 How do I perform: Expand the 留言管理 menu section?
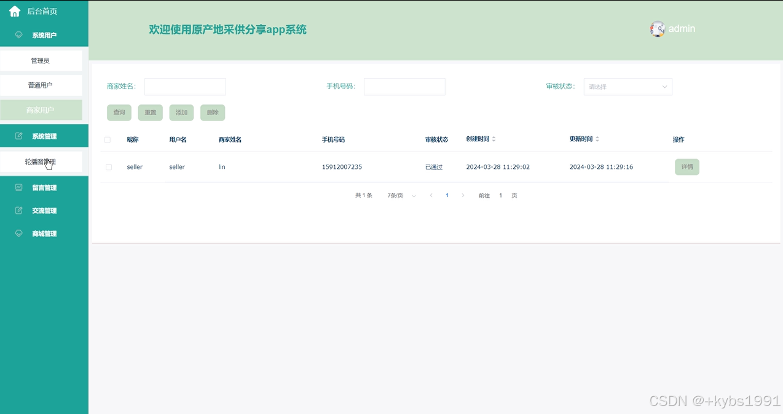[x=44, y=187]
